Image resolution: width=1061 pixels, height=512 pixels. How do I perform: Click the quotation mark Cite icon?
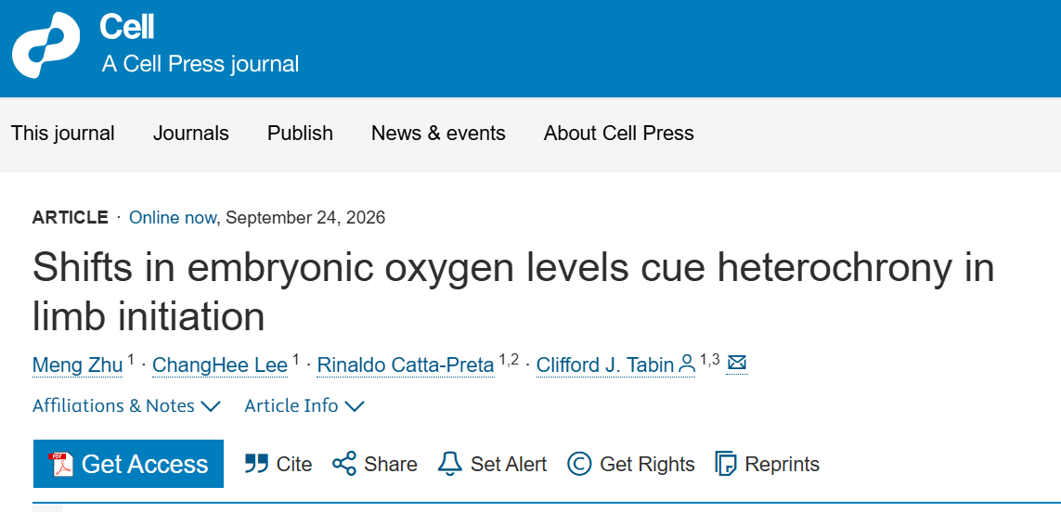(x=256, y=464)
